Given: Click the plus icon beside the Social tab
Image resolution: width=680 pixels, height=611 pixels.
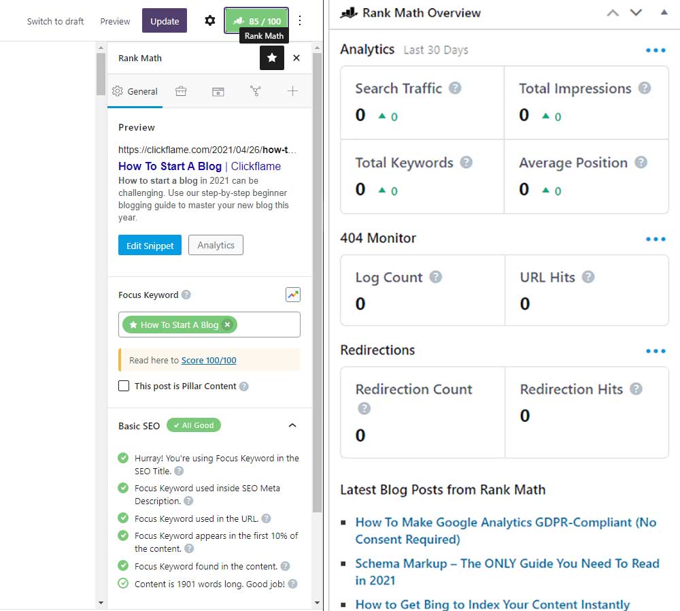Looking at the screenshot, I should point(292,91).
